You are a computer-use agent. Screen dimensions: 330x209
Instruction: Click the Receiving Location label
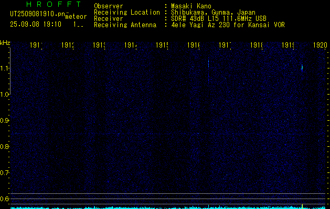click(127, 13)
